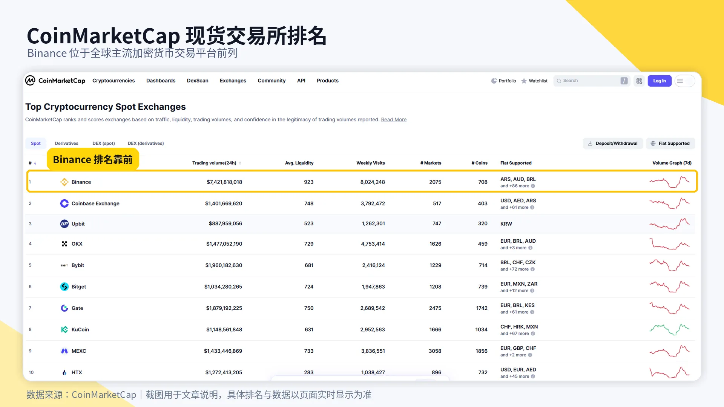This screenshot has height=407, width=724.
Task: Click info icon beside 'and +72 more'
Action: (x=532, y=269)
